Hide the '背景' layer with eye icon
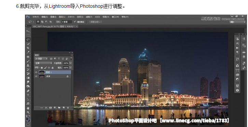This screenshot has height=127, width=248. point(36,76)
